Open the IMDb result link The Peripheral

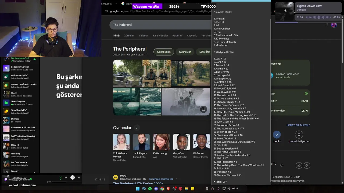[138, 184]
